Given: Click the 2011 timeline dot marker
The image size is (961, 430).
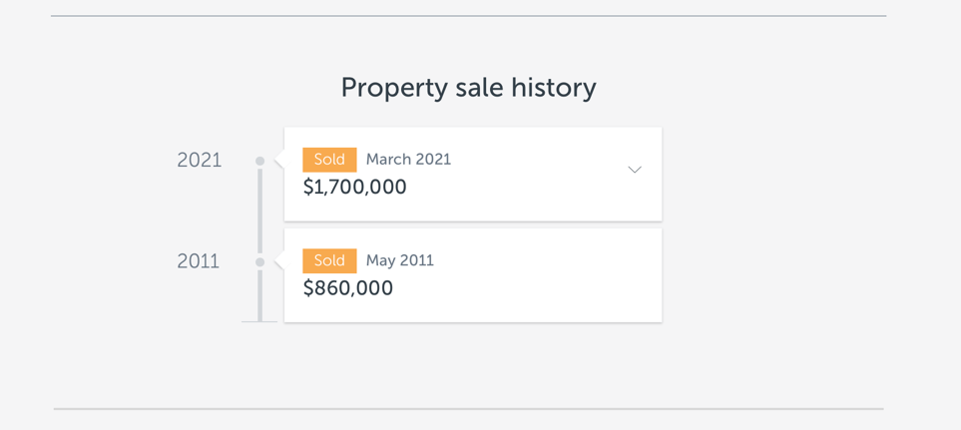Looking at the screenshot, I should click(260, 262).
